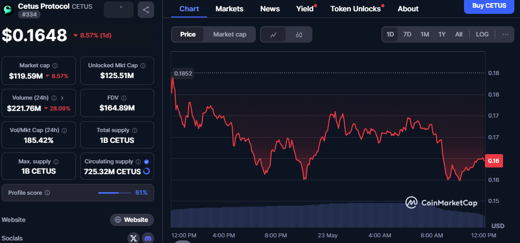The height and width of the screenshot is (243, 520).
Task: Click the Socials label
Action: pos(12,238)
